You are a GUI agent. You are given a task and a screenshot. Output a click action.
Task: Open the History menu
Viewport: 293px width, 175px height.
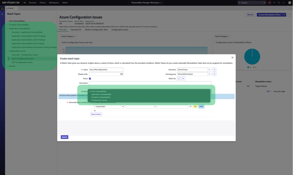pyautogui.click(x=43, y=3)
